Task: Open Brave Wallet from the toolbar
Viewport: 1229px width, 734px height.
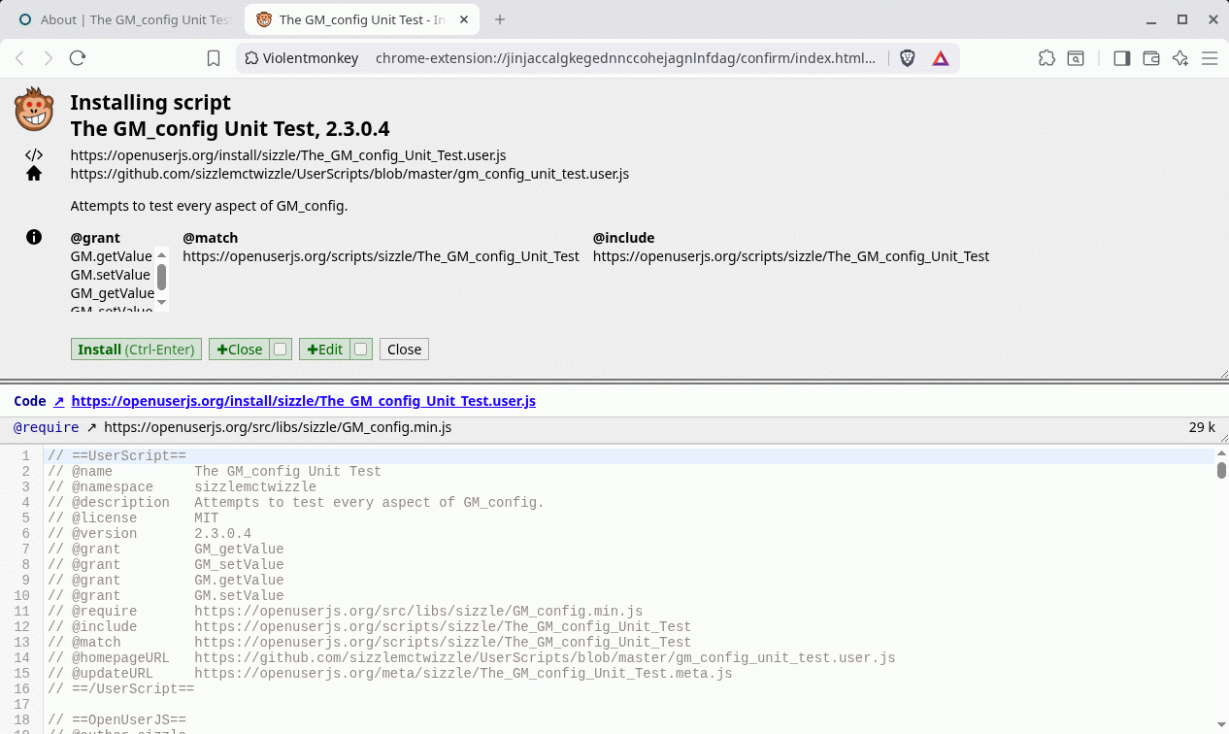Action: pyautogui.click(x=1151, y=58)
